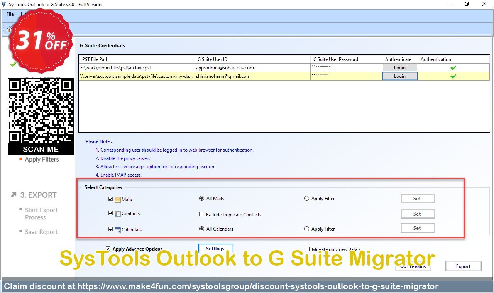Image resolution: width=494 pixels, height=293 pixels.
Task: Click the 3. EXPORT step arrow icon
Action: 14,195
